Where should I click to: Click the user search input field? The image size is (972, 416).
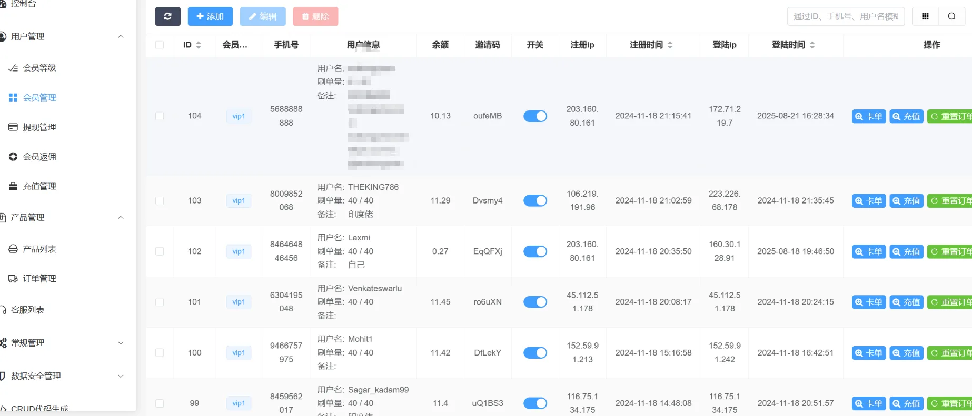(846, 16)
